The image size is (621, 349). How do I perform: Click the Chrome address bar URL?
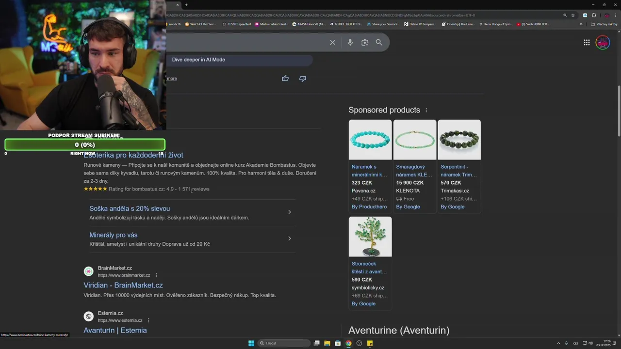[x=320, y=15]
